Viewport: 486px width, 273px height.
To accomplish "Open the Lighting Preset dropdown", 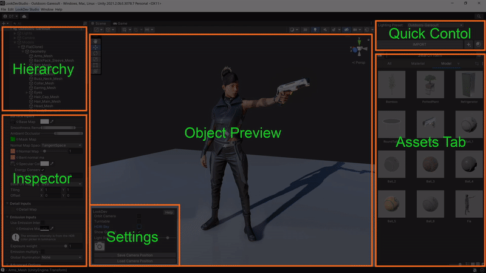I will coord(436,25).
